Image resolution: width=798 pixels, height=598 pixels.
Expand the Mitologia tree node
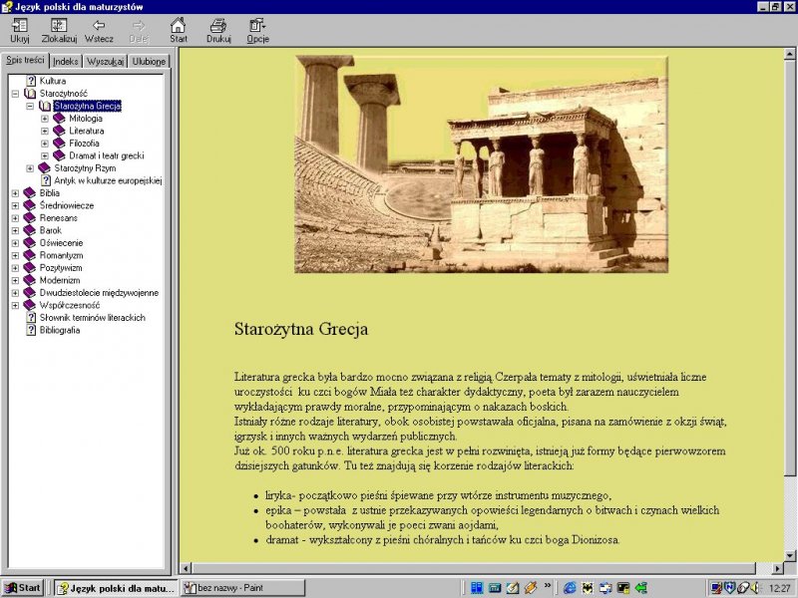(45, 119)
